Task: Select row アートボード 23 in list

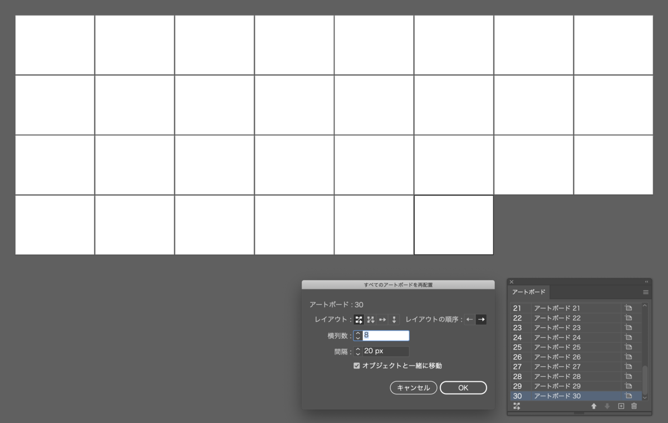Action: [x=576, y=327]
